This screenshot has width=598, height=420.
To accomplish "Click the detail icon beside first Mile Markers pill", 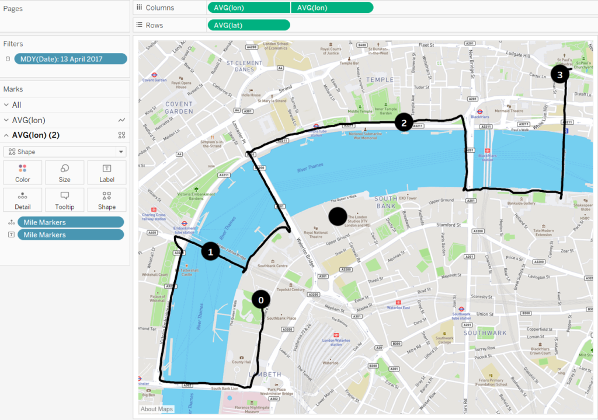I will 12,222.
